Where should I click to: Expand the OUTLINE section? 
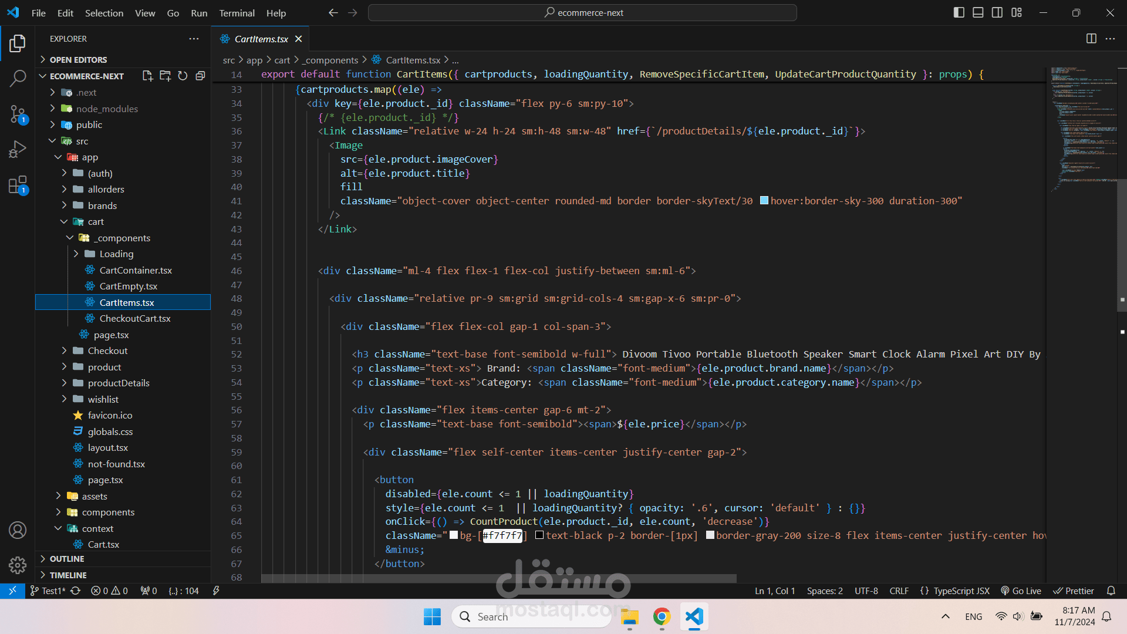point(67,559)
